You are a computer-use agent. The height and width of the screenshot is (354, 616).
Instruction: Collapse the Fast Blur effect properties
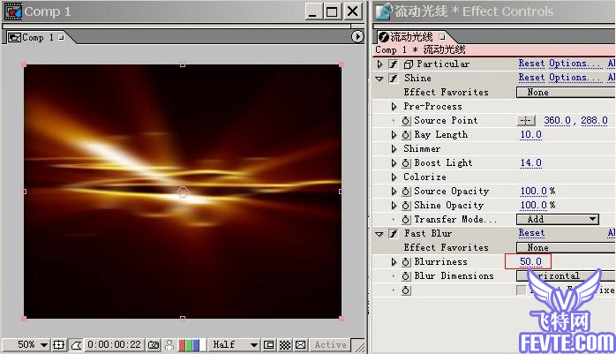(379, 234)
